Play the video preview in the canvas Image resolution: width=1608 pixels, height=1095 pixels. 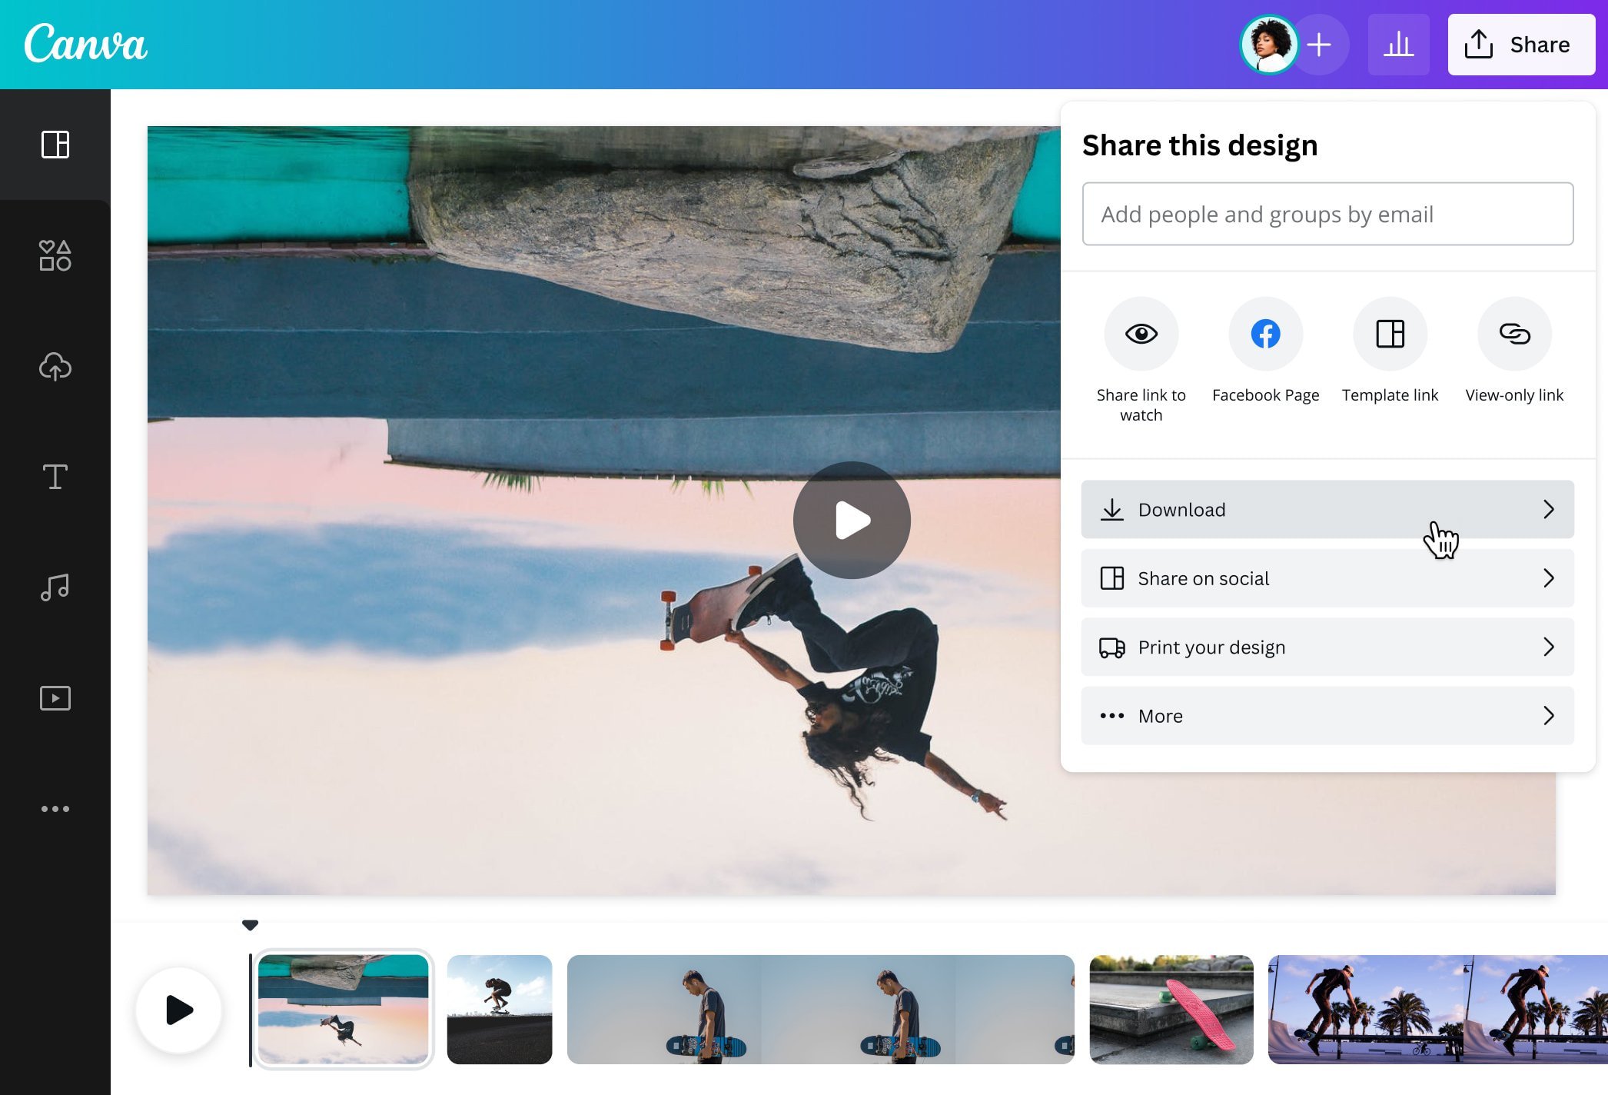[x=850, y=521]
